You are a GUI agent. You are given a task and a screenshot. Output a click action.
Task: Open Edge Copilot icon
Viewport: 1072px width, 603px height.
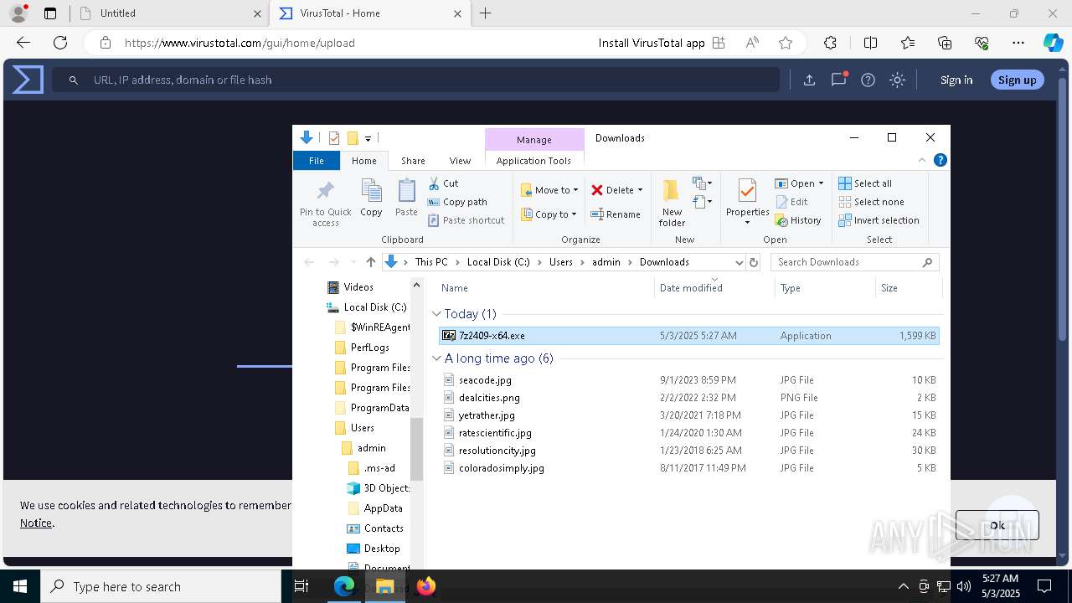1053,43
